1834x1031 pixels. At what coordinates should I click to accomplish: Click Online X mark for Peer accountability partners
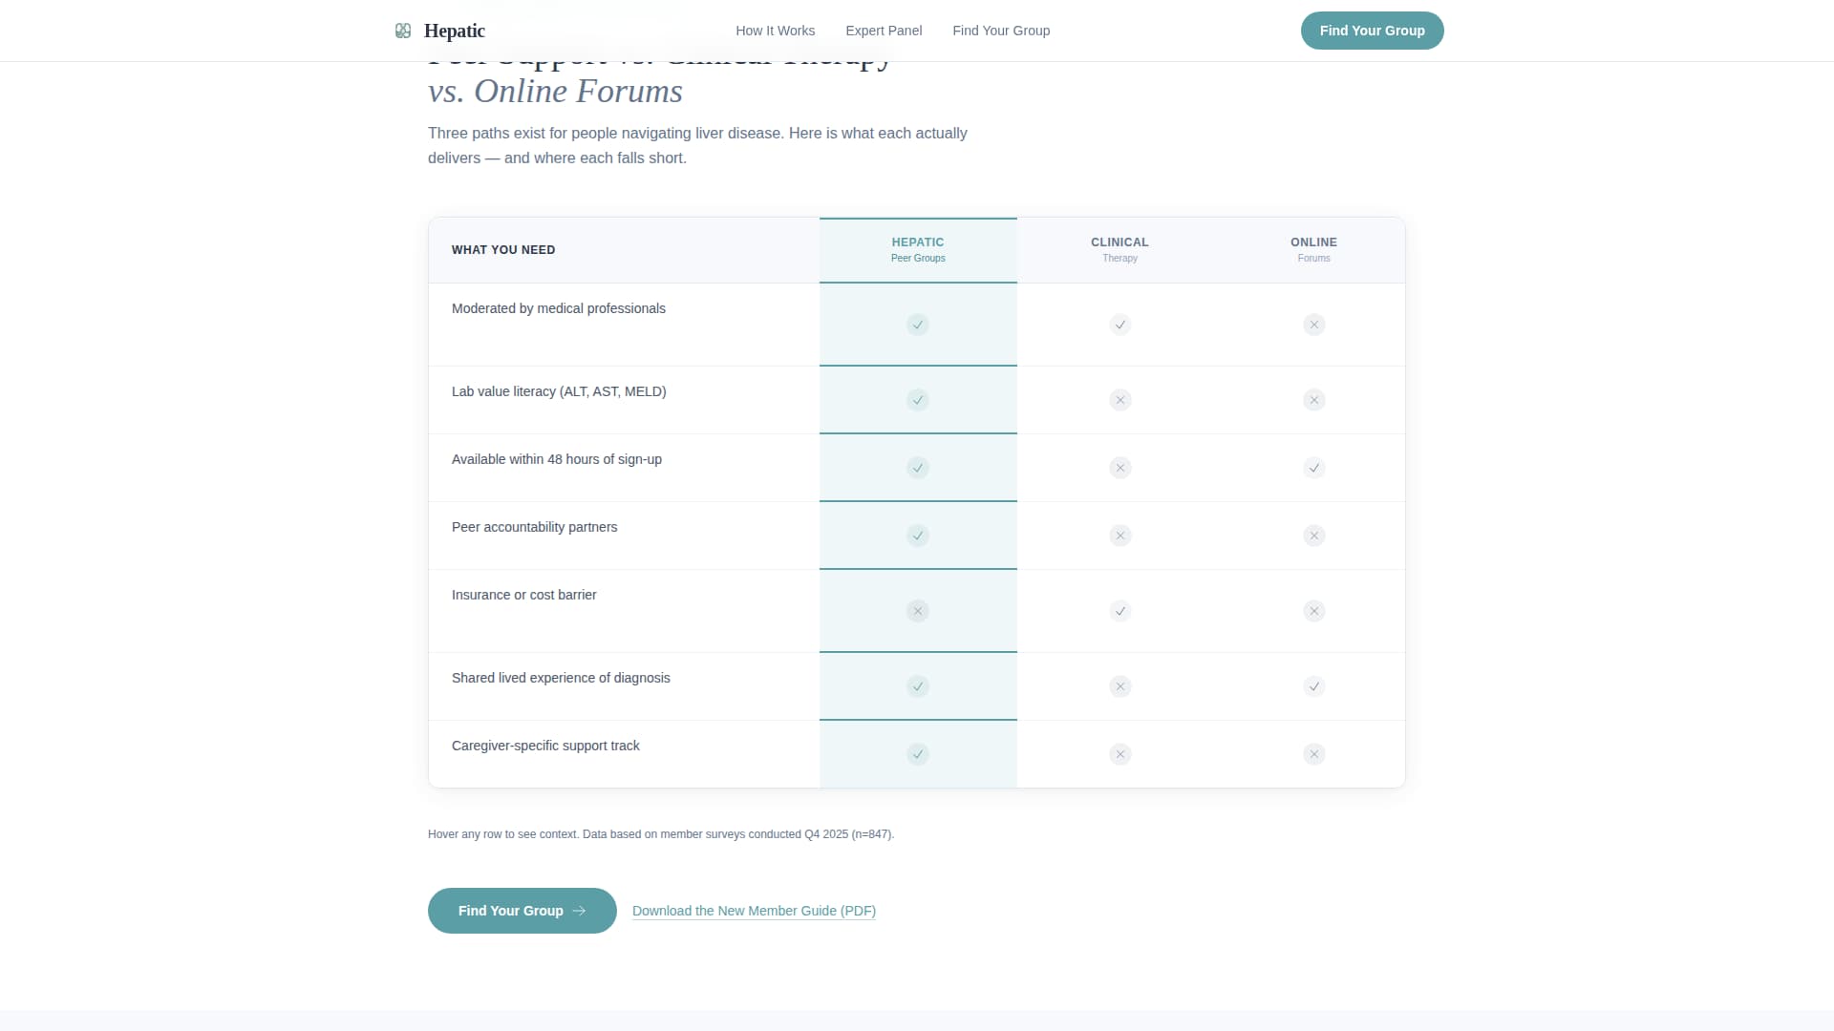[1314, 536]
